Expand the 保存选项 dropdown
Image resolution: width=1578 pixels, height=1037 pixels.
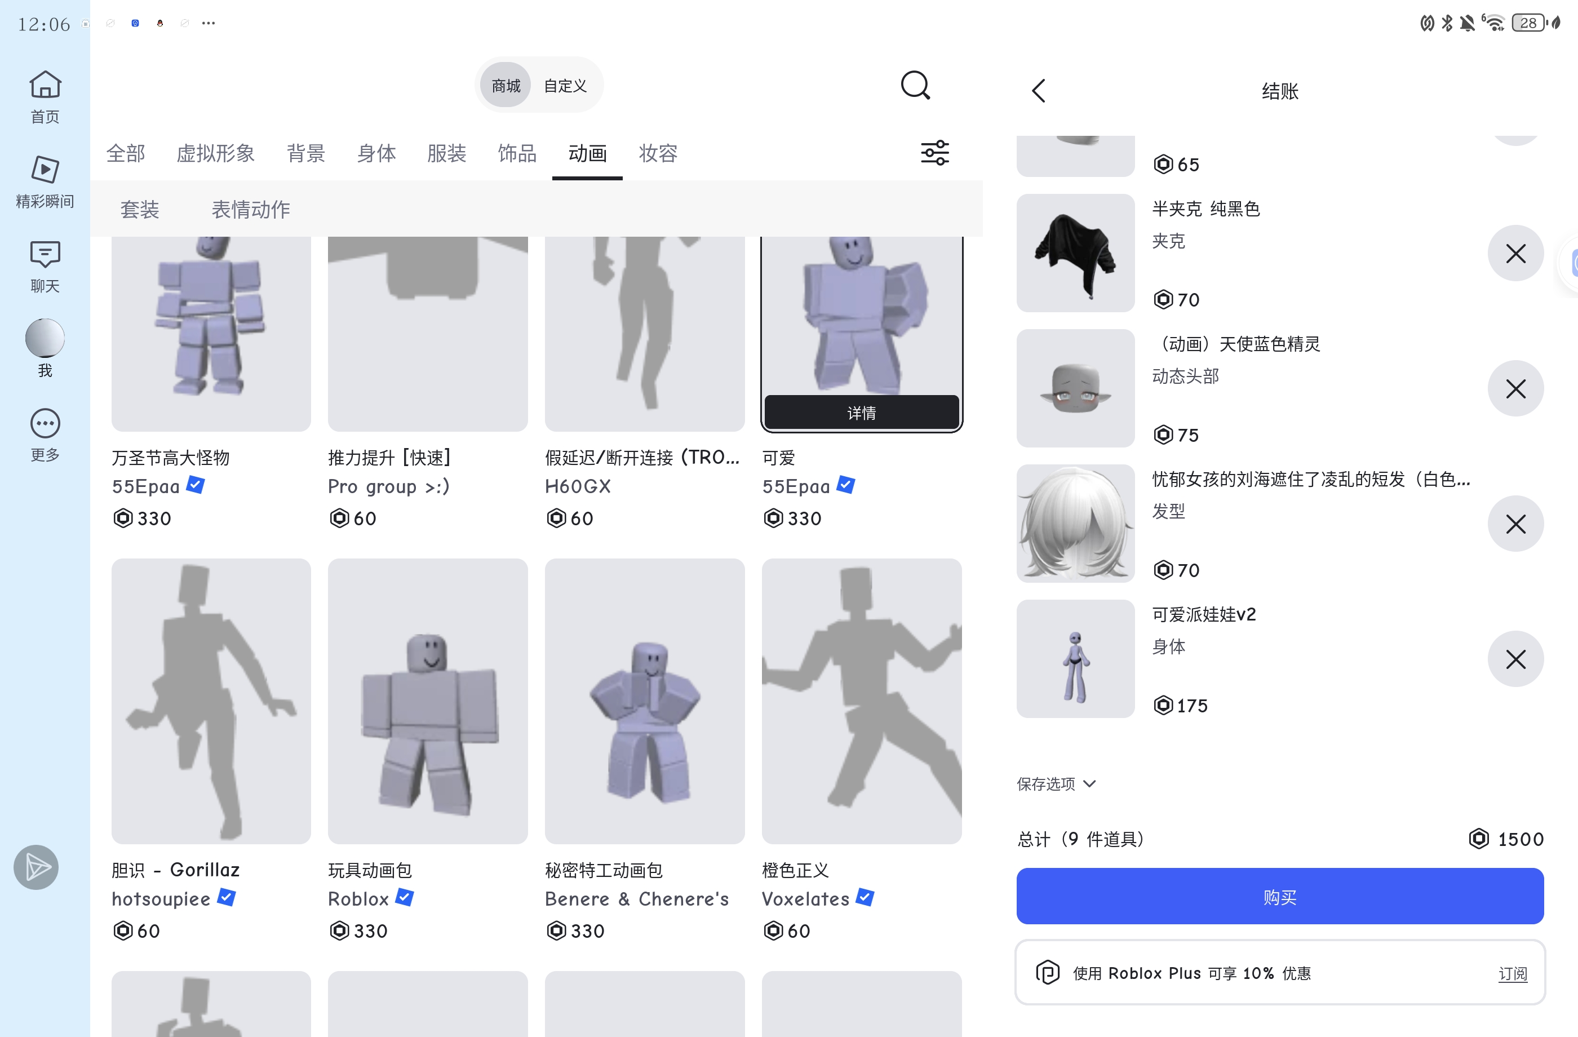(1056, 784)
